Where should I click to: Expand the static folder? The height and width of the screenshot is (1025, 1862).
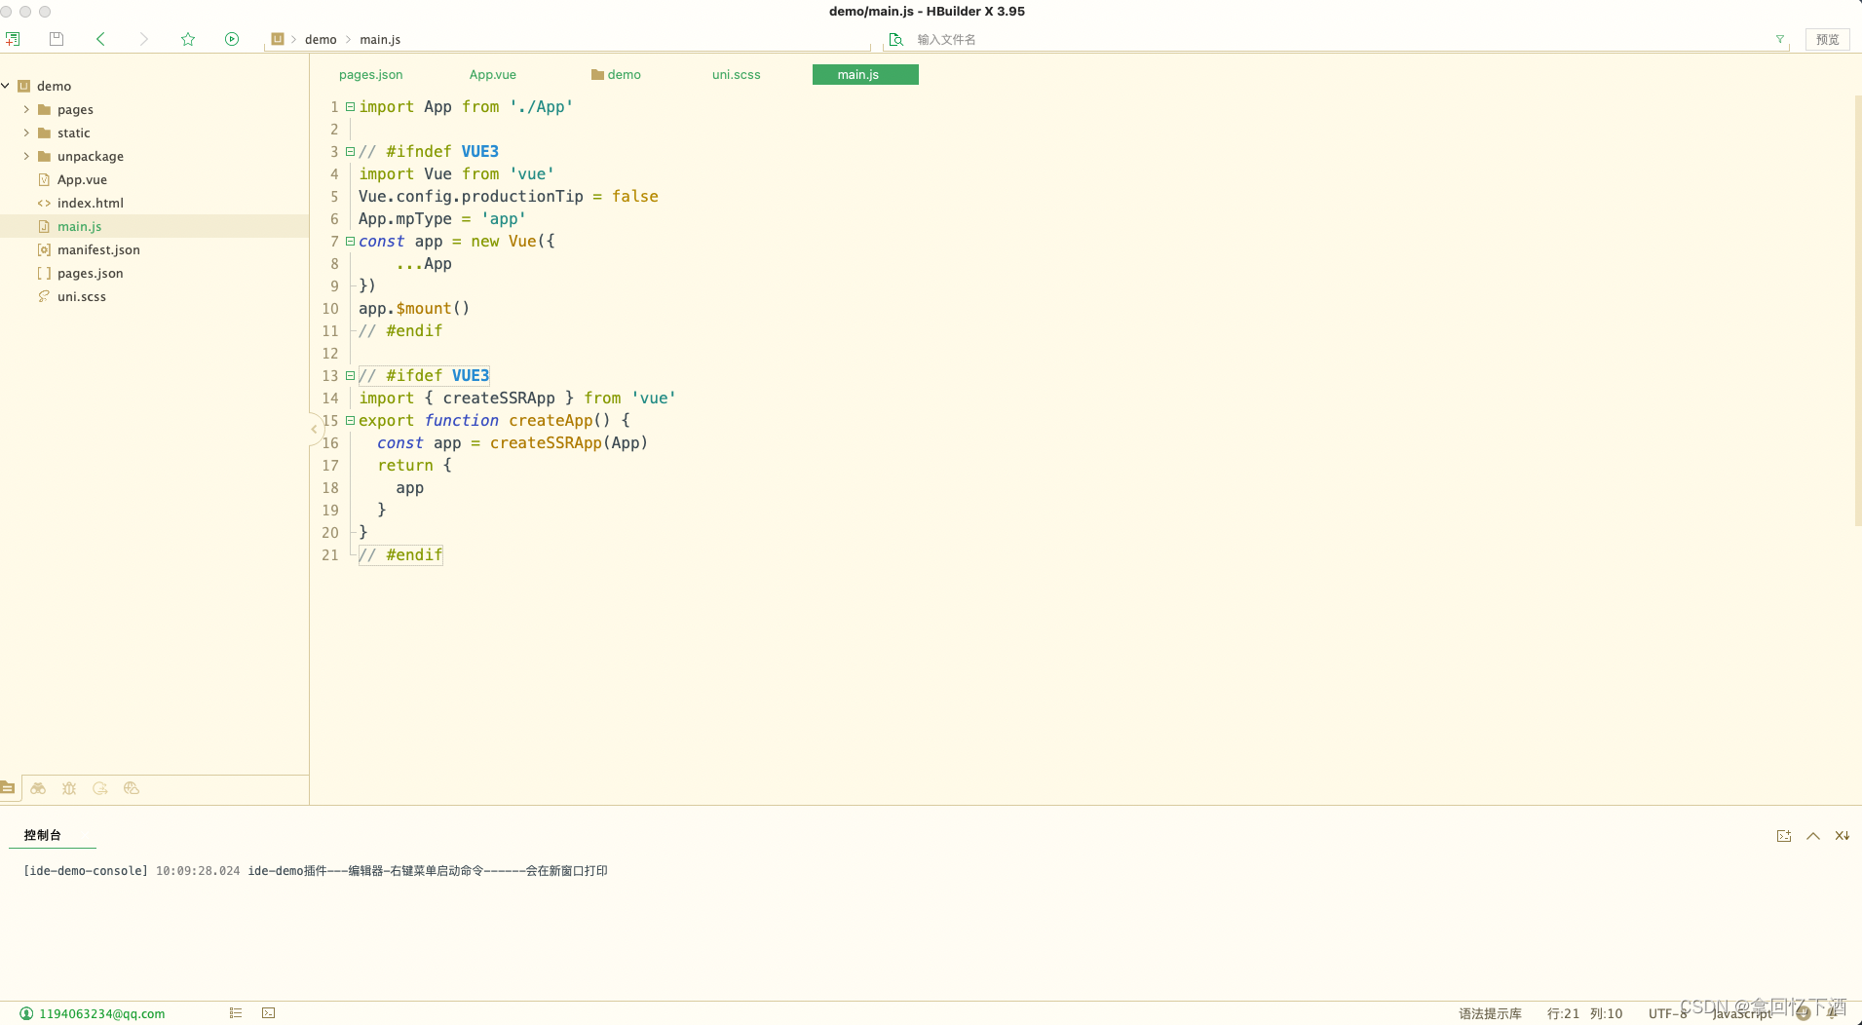click(26, 133)
